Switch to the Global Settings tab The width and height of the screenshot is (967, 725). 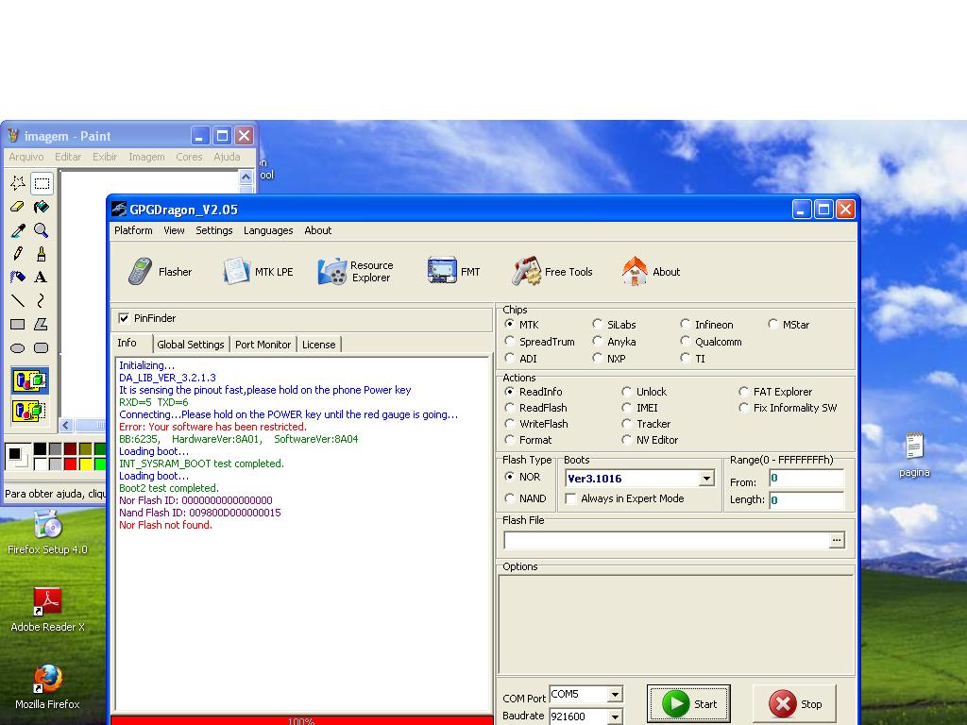pyautogui.click(x=191, y=345)
